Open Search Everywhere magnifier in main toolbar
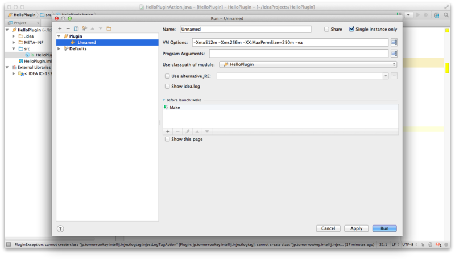The image size is (455, 262). (446, 15)
